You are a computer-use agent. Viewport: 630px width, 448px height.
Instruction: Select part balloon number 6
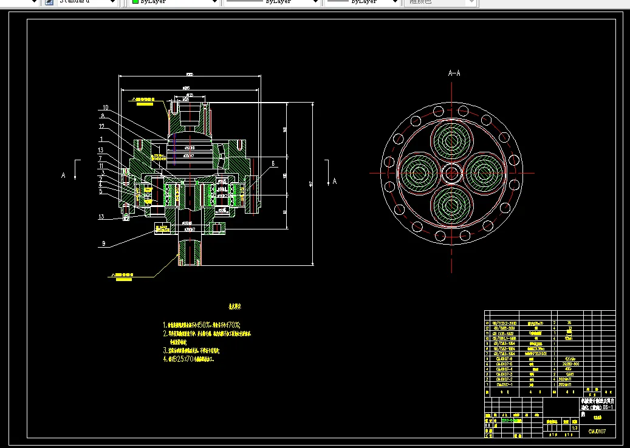pyautogui.click(x=273, y=163)
